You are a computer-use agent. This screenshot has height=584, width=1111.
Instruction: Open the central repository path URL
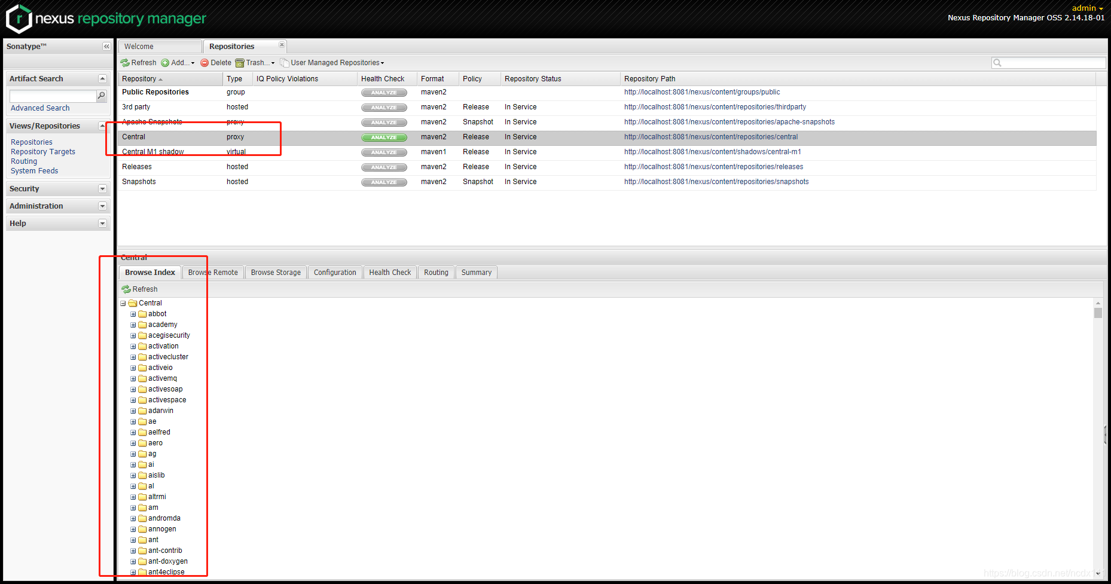(711, 137)
